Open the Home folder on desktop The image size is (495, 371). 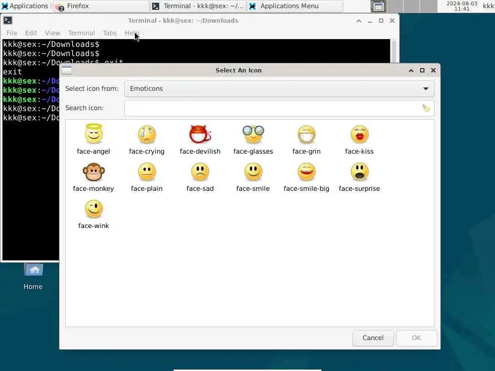33,277
